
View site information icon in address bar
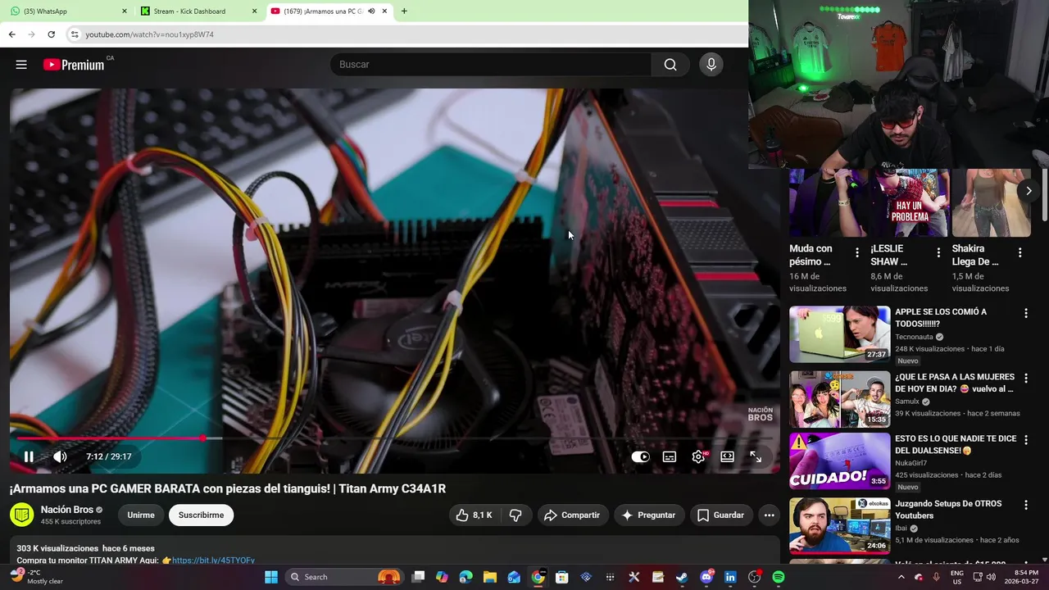point(75,34)
